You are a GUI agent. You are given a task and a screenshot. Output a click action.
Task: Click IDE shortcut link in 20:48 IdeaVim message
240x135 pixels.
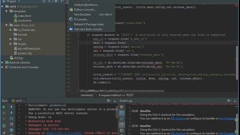point(178,118)
